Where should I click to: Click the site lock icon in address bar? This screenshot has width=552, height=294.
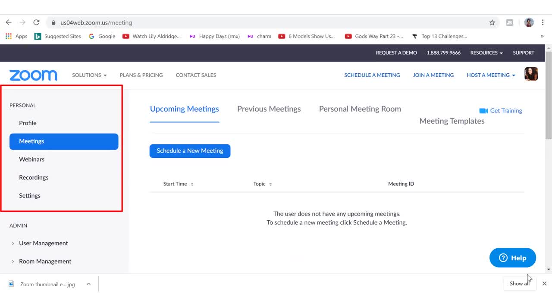[x=53, y=22]
